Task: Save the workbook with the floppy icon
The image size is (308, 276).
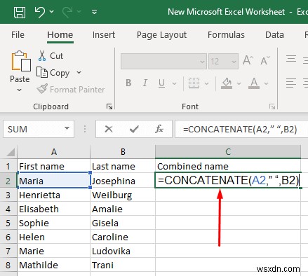Action: click(20, 12)
